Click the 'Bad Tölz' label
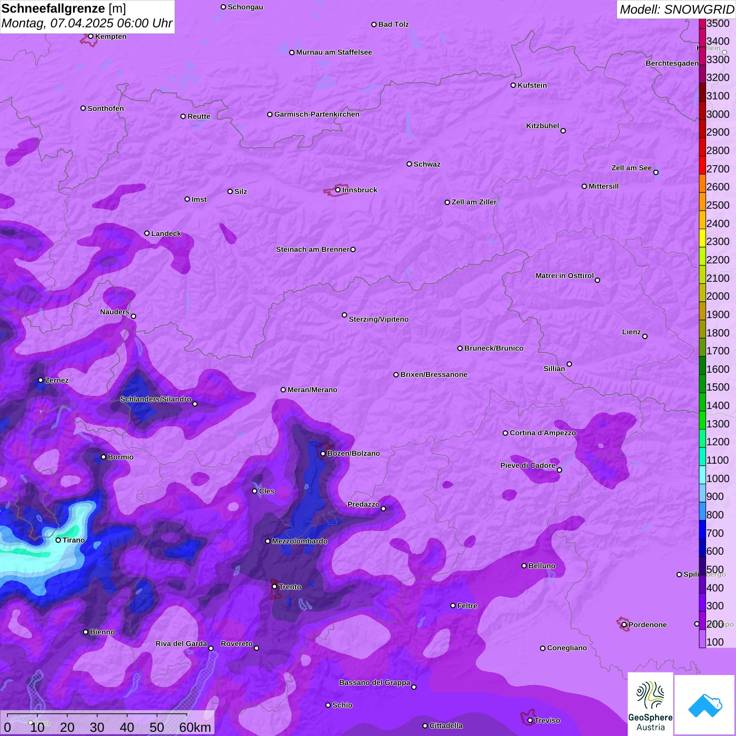Screen dimensions: 736x736 (x=394, y=24)
